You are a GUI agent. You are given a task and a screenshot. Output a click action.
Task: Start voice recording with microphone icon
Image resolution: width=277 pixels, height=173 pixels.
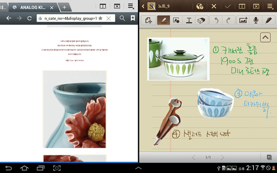pyautogui.click(x=256, y=20)
